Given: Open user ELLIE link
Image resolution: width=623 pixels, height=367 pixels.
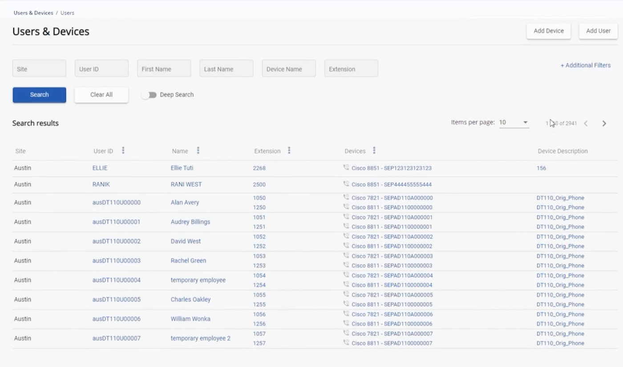Looking at the screenshot, I should pos(100,168).
